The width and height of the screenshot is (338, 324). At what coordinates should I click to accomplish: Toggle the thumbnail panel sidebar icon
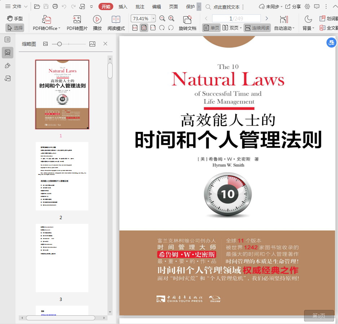8,53
